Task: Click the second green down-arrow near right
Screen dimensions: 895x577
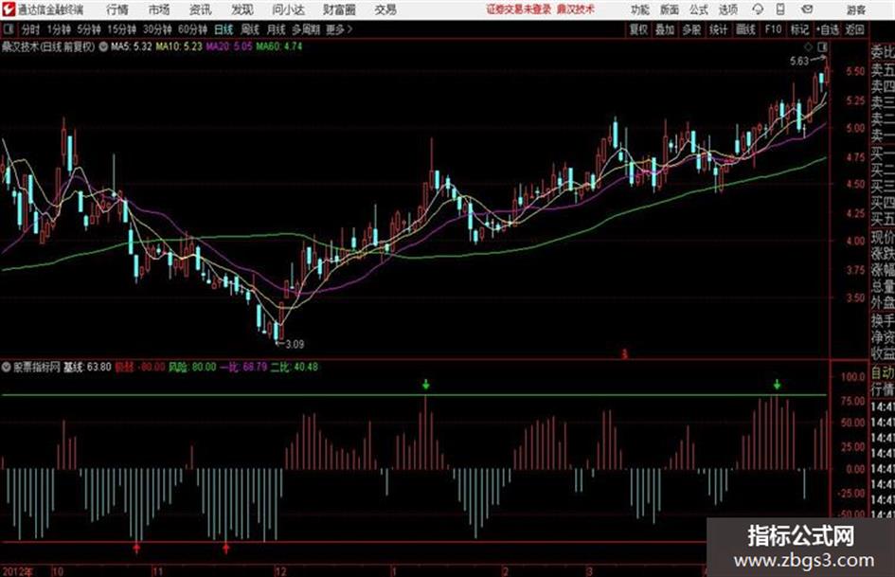Action: pyautogui.click(x=777, y=384)
